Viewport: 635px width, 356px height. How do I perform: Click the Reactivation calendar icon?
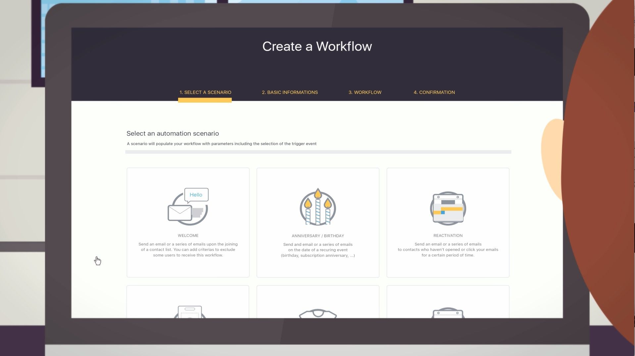tap(448, 208)
